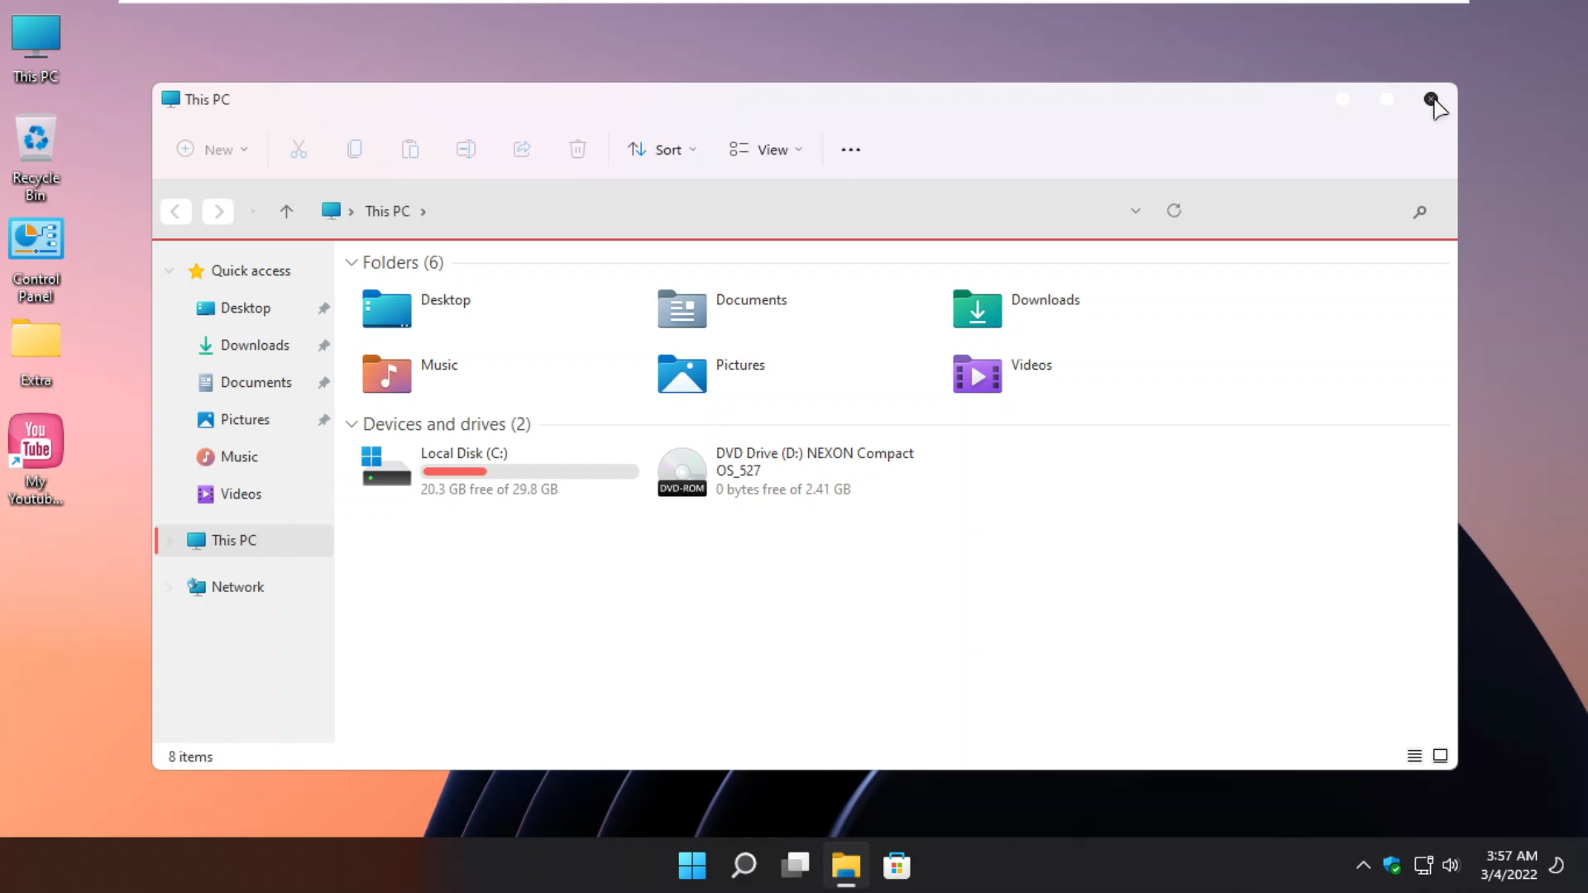Select Videos in navigation pane
Screen dimensions: 1588x893
coord(241,494)
